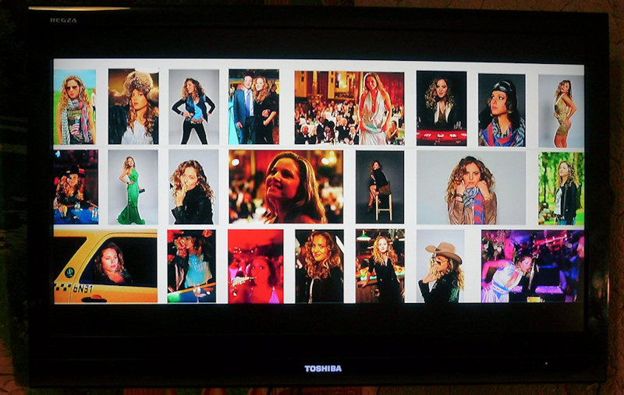The image size is (624, 395).
Task: Open wide gray photo with striped scarf
Action: point(471,188)
